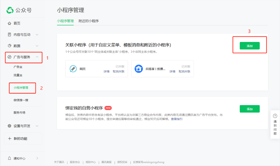280x166 pixels.
Task: Click the plus icon beside 新的功能
Action: pyautogui.click(x=10, y=139)
